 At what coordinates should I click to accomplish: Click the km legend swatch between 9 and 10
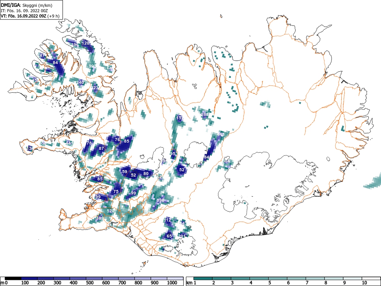click(352, 278)
